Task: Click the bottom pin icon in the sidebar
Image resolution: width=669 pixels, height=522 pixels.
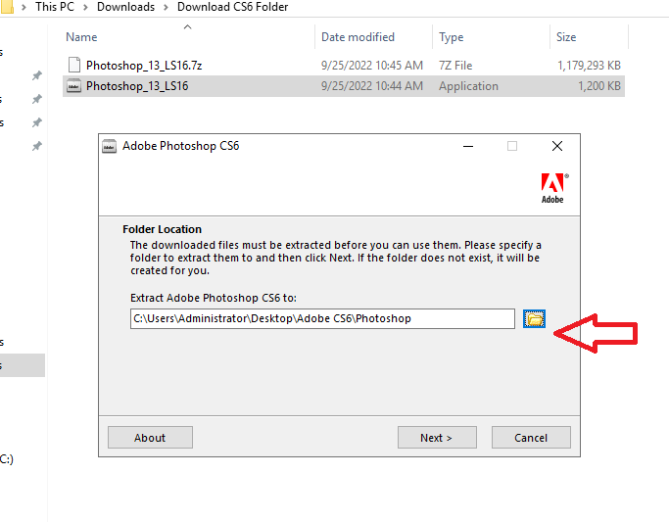Action: (x=37, y=146)
